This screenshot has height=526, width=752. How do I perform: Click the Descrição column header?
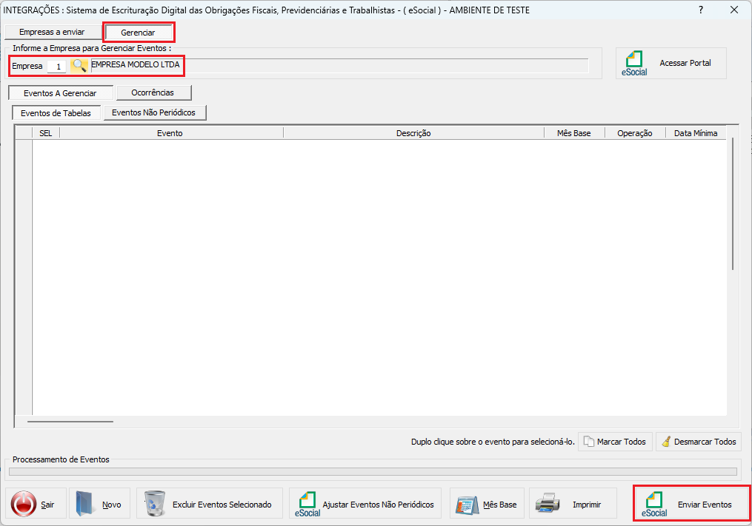pyautogui.click(x=413, y=133)
